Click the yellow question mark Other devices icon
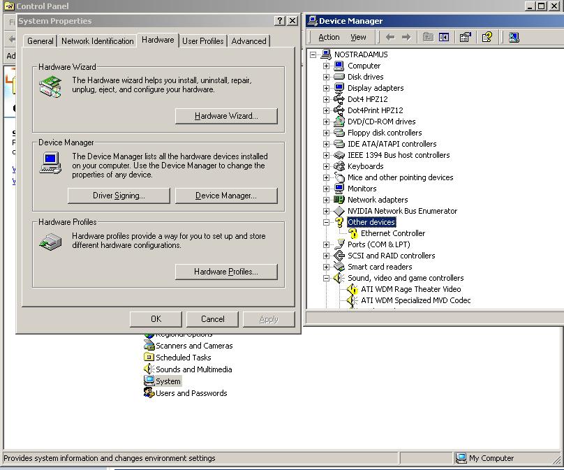 (339, 222)
